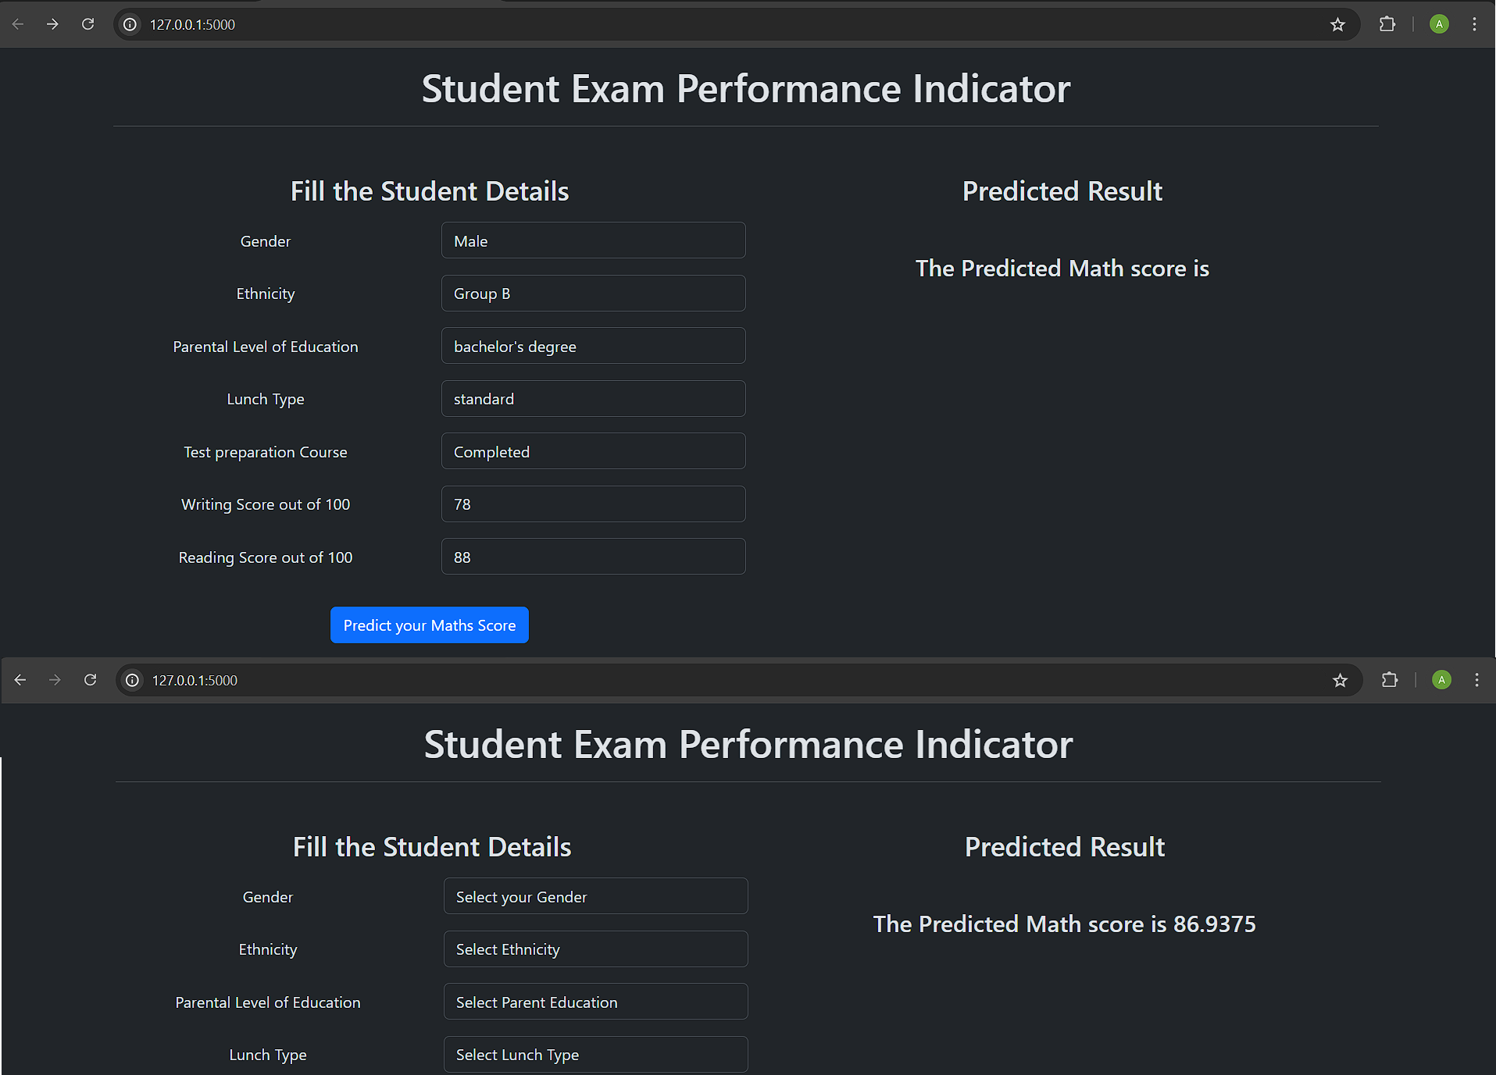Open the Lunch Type dropdown showing standard
1496x1075 pixels.
pos(593,399)
